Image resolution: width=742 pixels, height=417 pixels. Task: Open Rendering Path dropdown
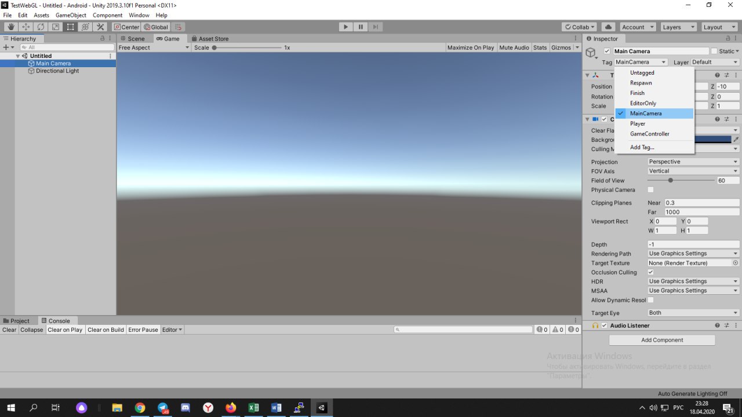click(693, 254)
